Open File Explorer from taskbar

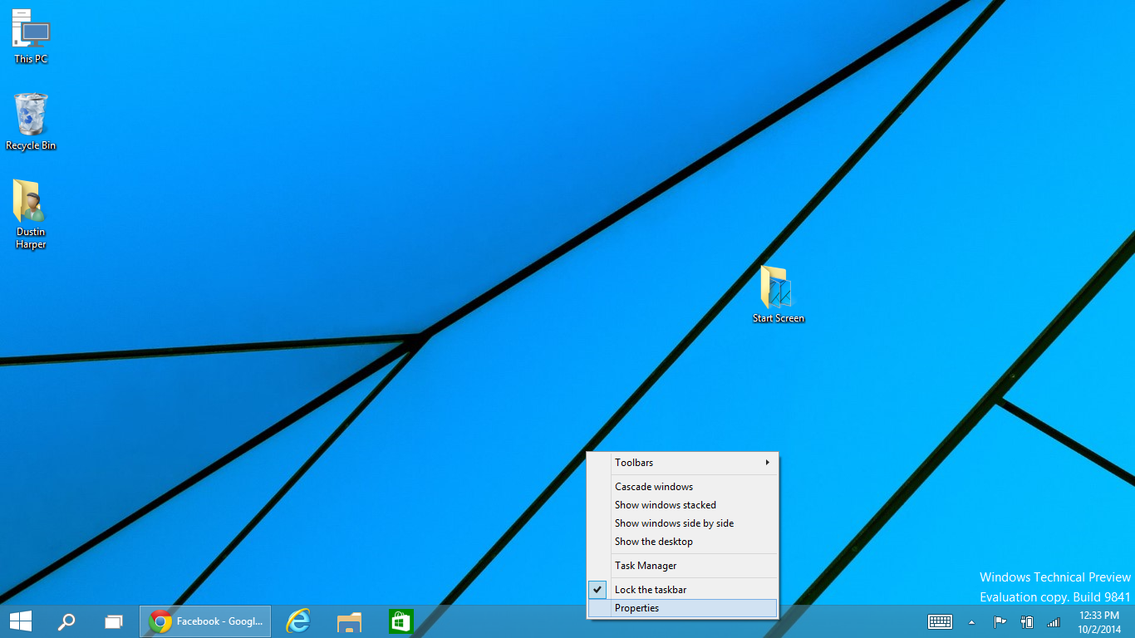click(349, 621)
